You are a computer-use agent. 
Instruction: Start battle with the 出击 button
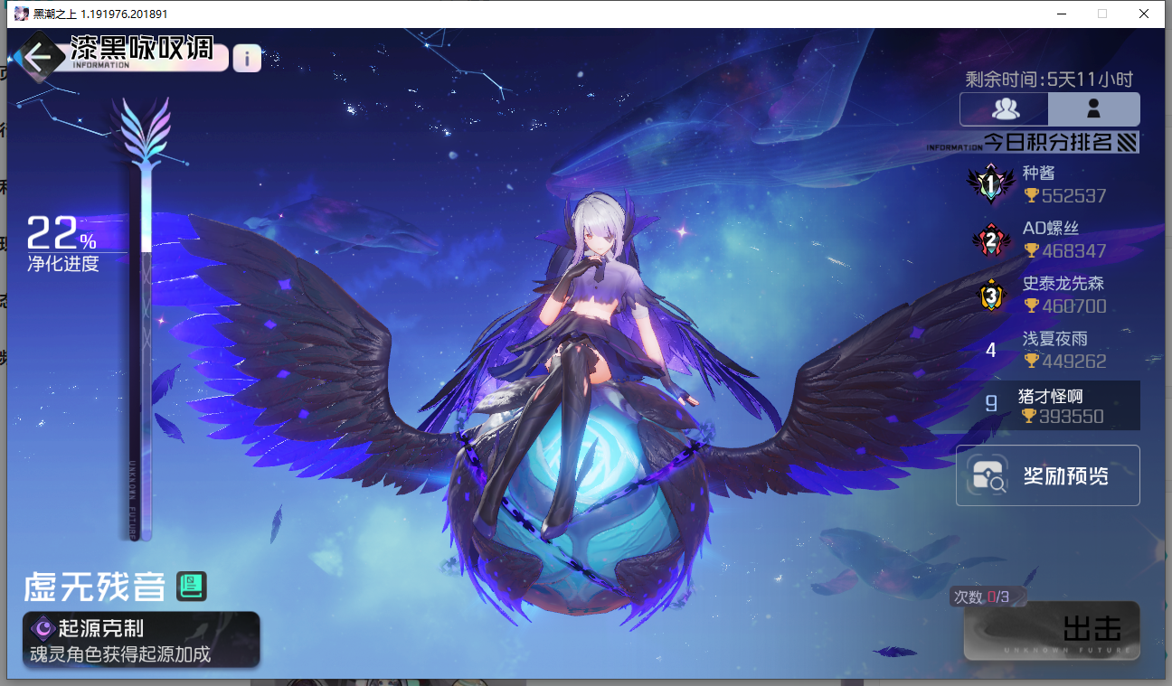1052,629
